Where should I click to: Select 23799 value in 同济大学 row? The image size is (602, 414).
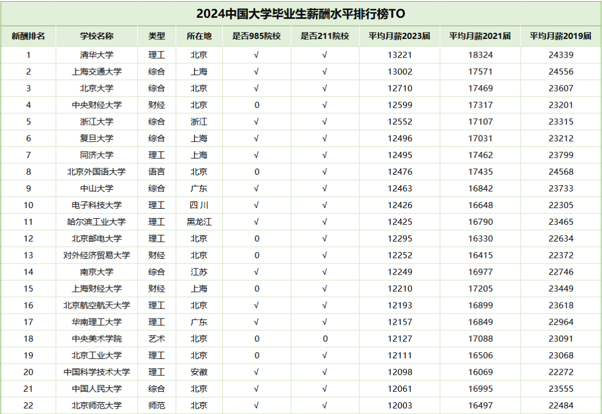(561, 155)
